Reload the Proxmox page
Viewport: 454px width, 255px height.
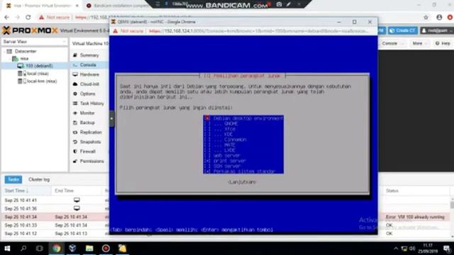coord(28,17)
